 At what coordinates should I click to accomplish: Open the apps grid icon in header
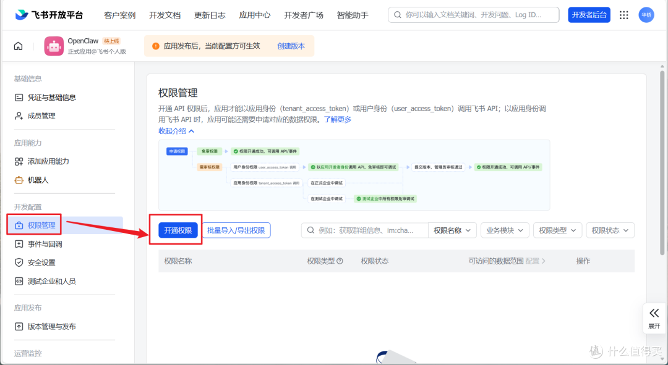tap(623, 15)
